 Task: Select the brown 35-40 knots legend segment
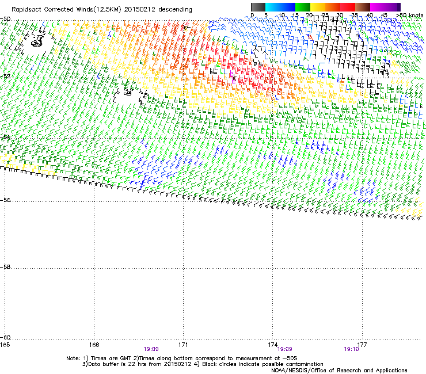(363, 7)
